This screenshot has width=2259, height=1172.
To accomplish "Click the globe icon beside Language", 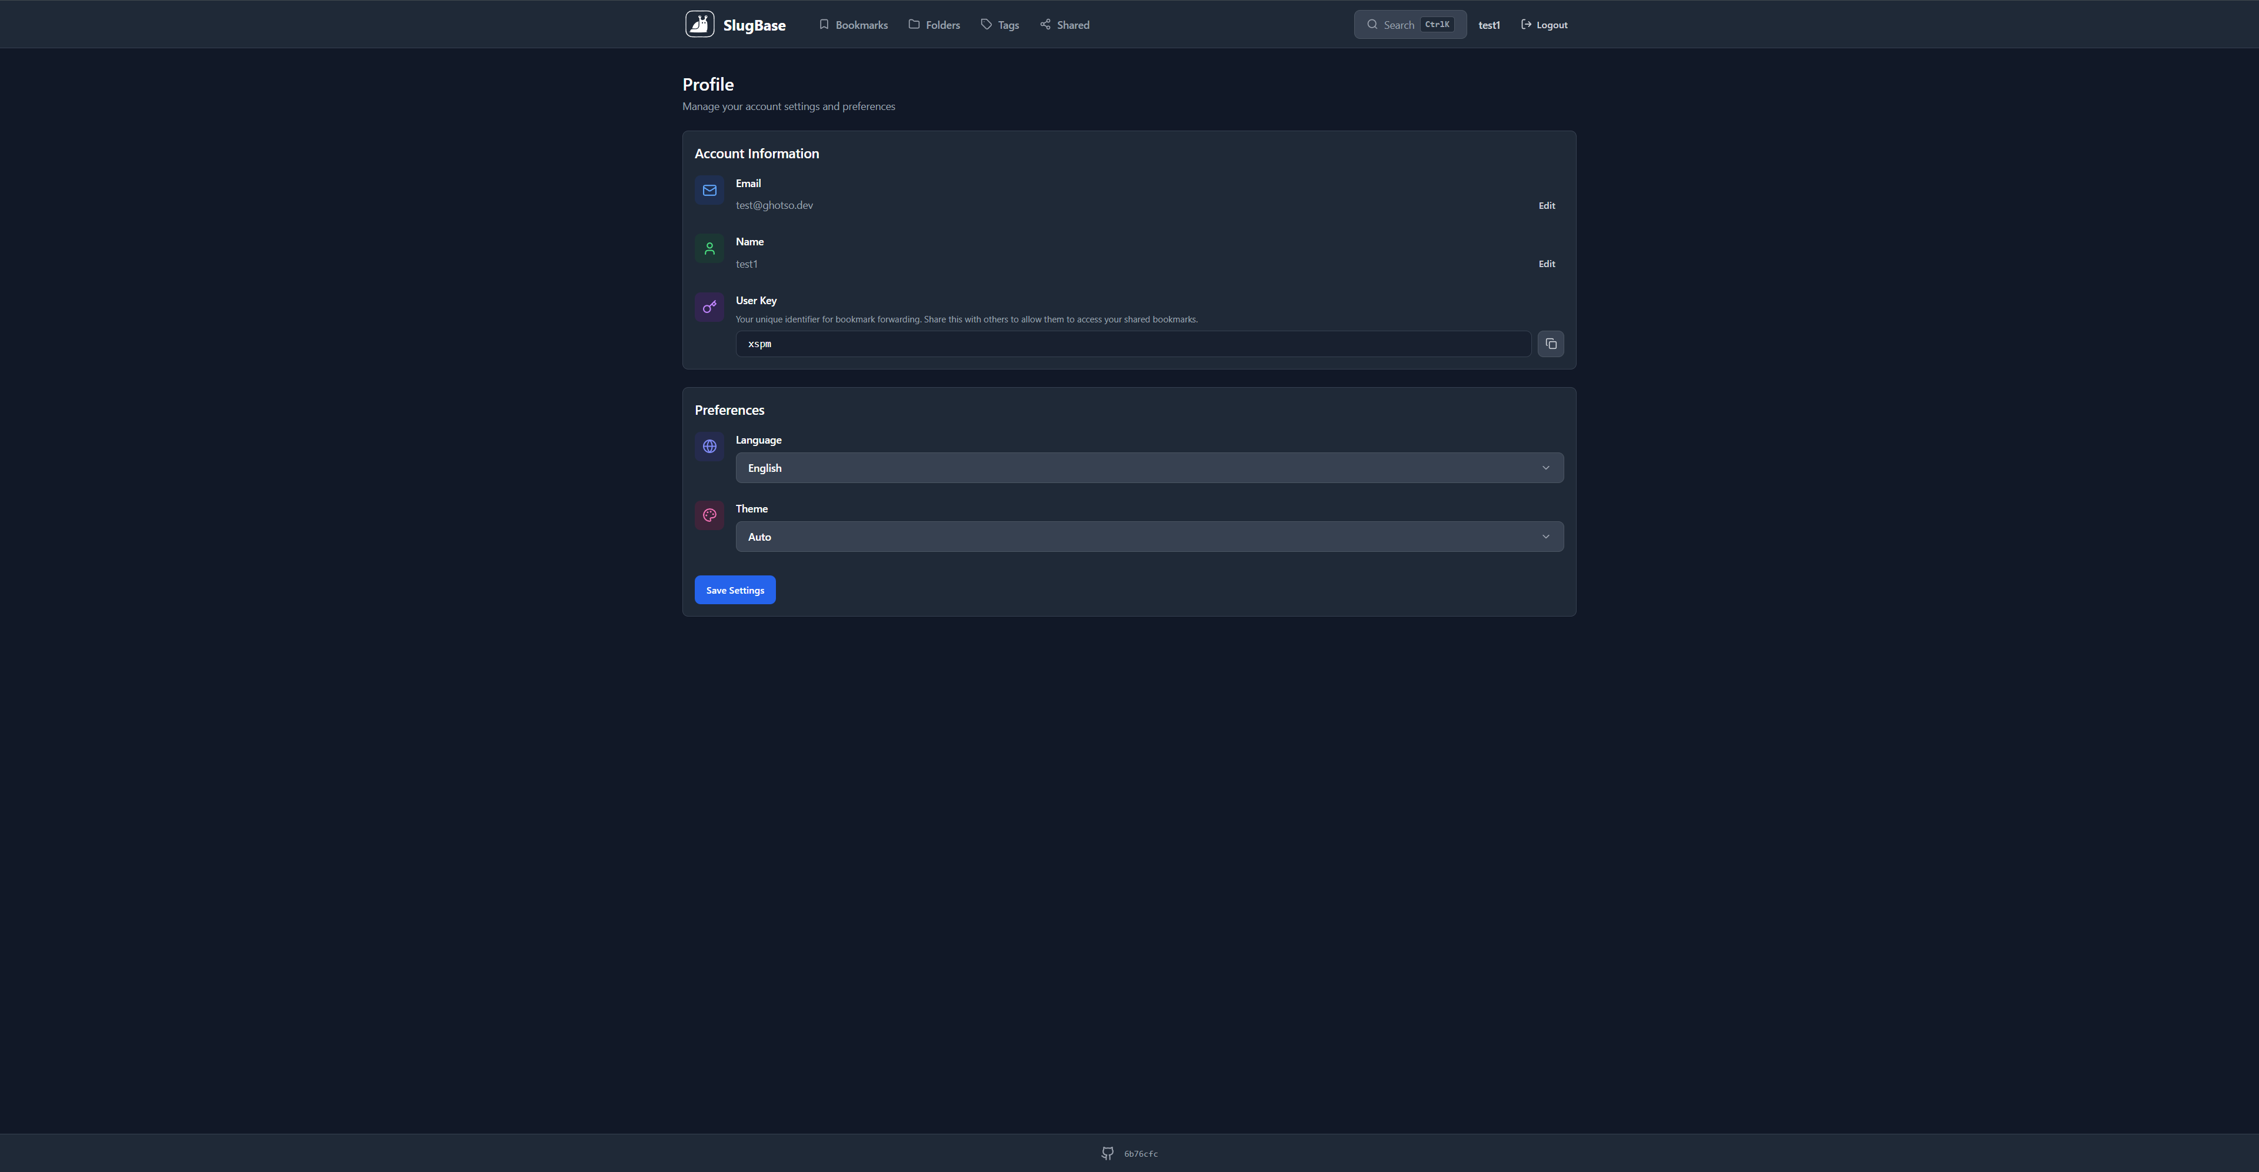I will [708, 445].
